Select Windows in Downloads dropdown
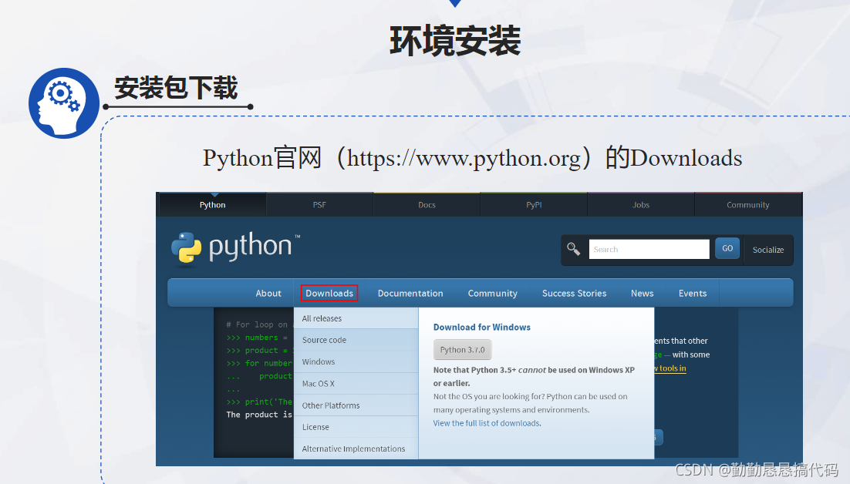The width and height of the screenshot is (850, 484). [356, 361]
